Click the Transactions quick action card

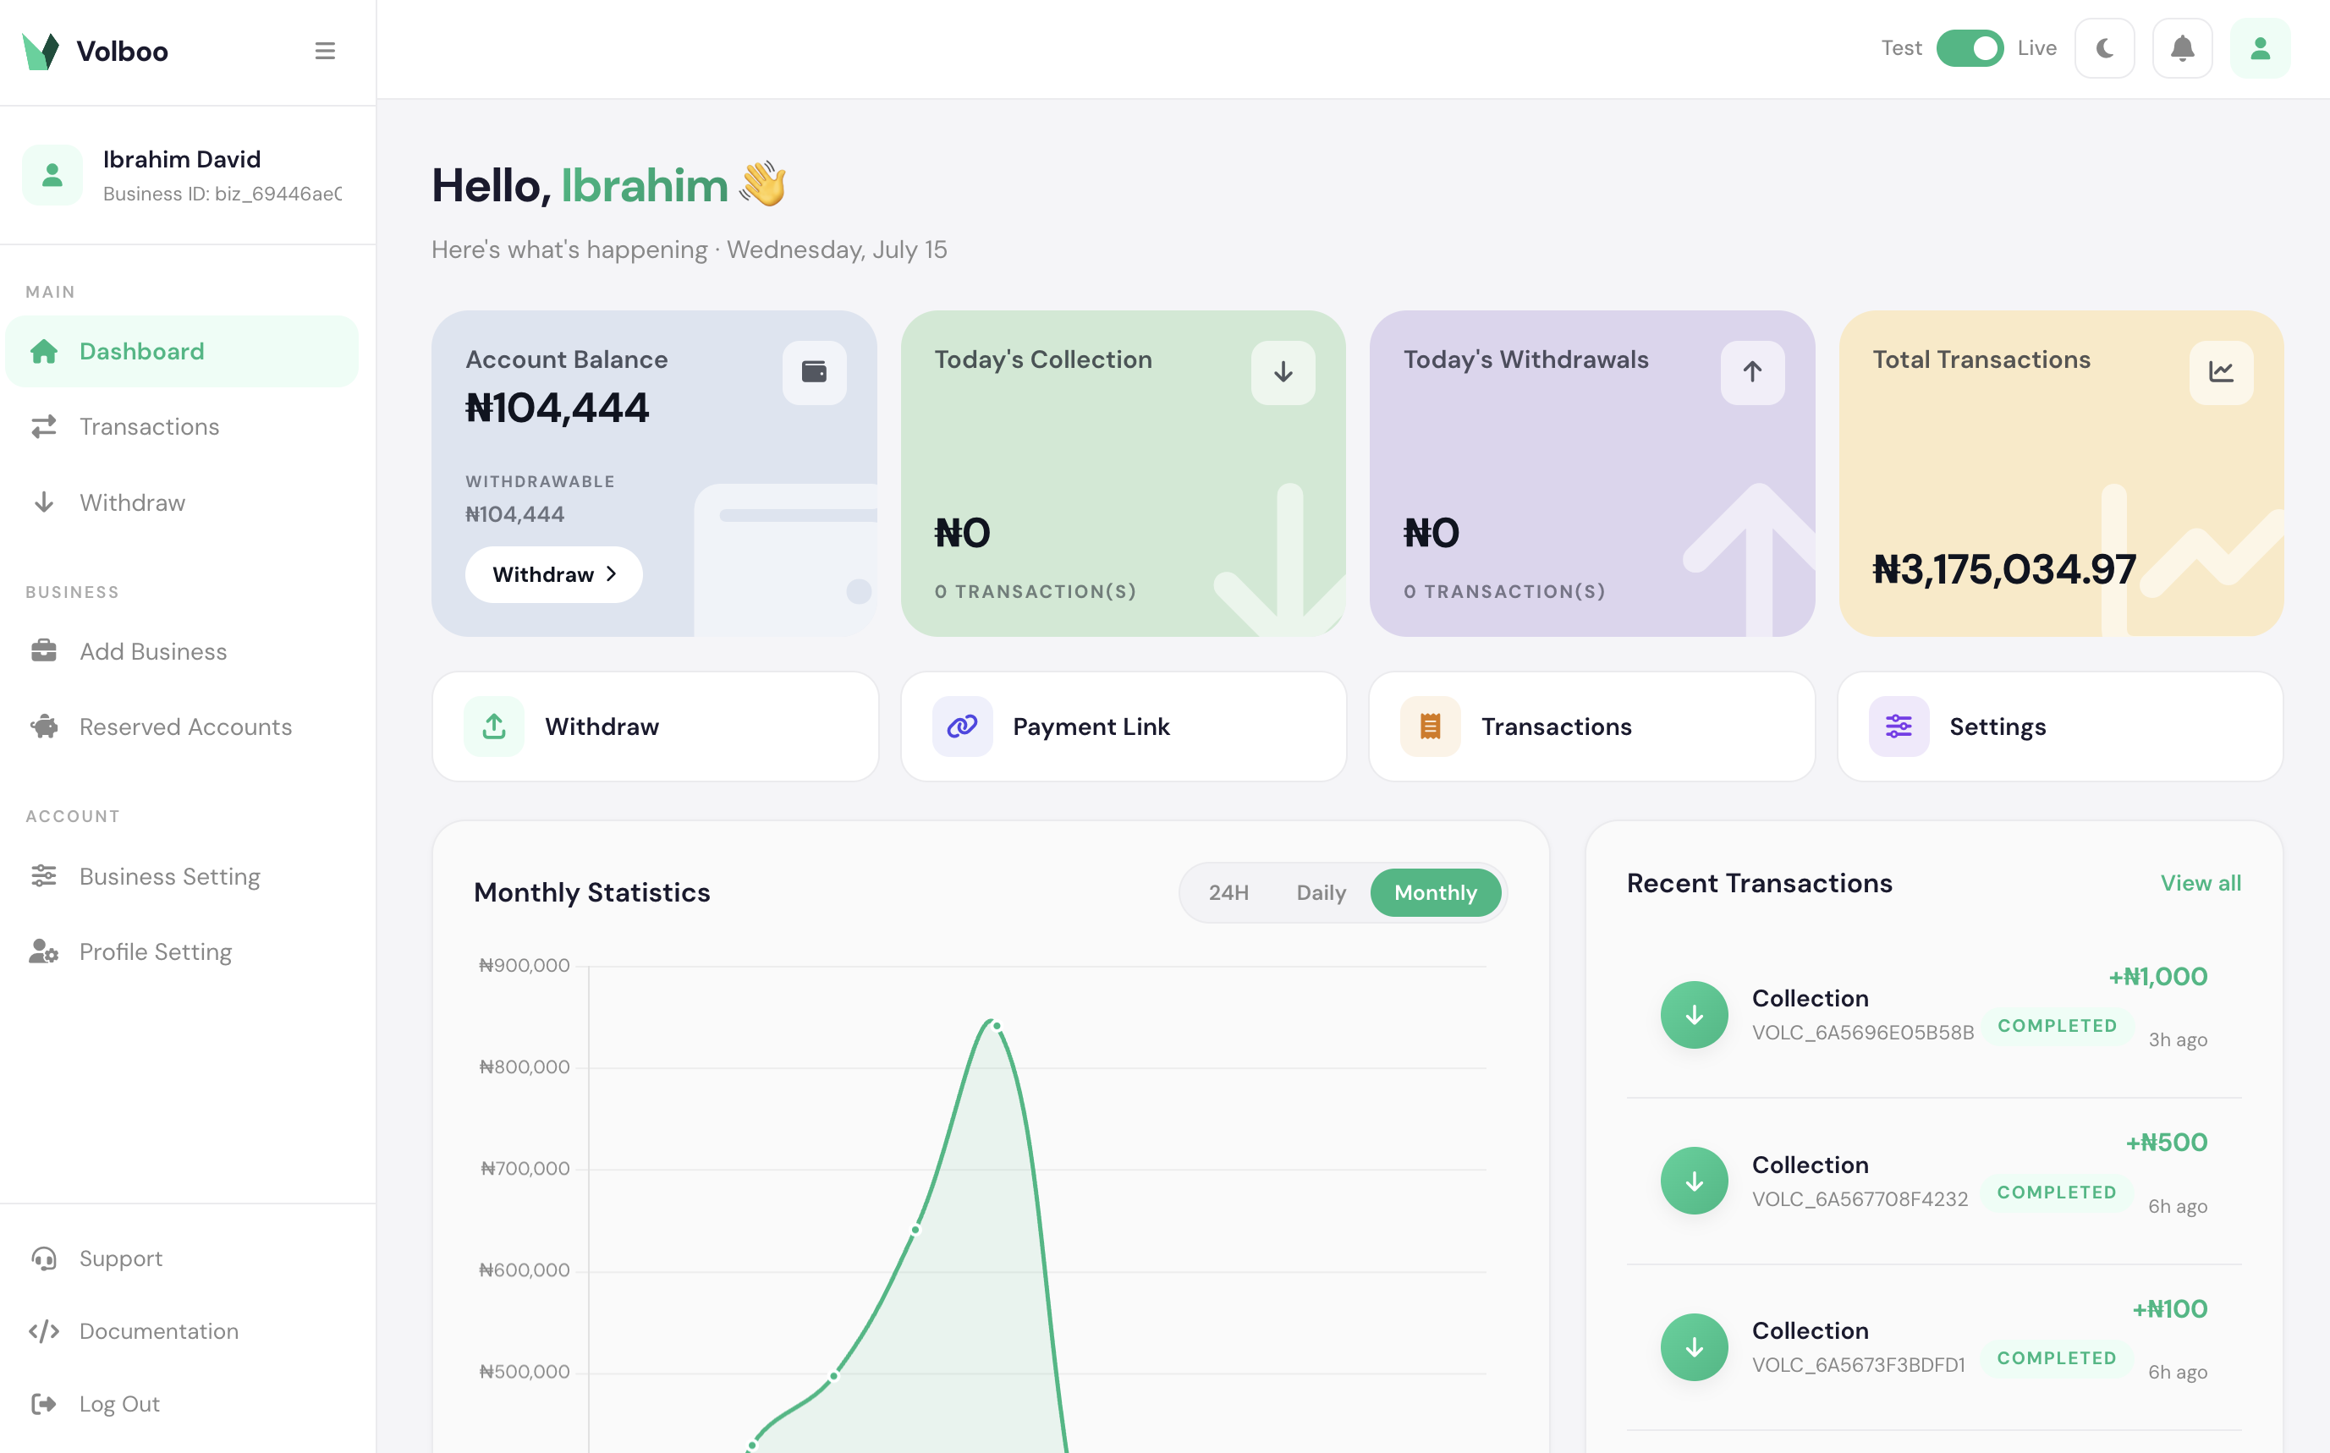(1591, 726)
